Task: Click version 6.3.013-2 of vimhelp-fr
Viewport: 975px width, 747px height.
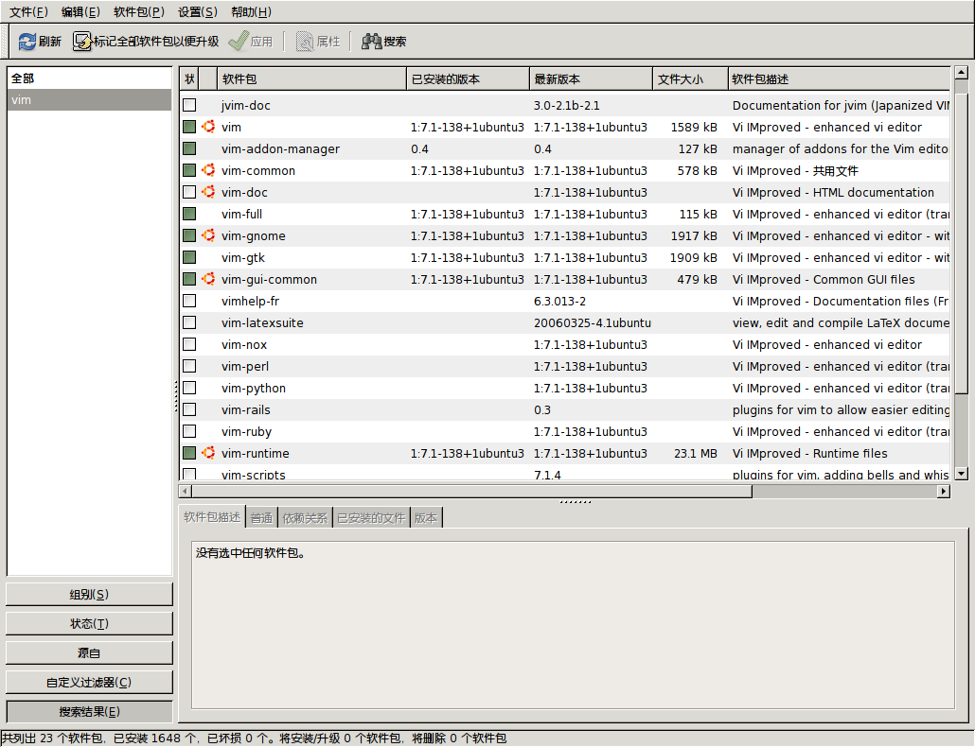Action: (x=559, y=301)
